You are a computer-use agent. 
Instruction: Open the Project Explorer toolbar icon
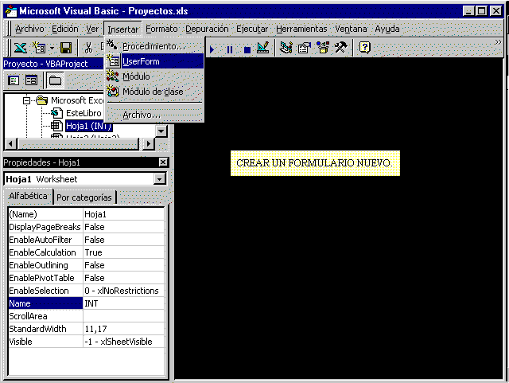pyautogui.click(x=286, y=48)
